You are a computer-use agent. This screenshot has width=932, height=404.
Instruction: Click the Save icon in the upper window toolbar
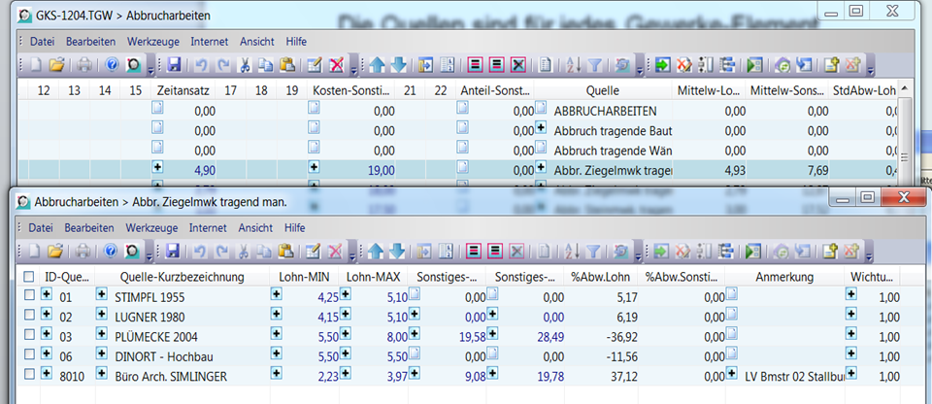[175, 65]
